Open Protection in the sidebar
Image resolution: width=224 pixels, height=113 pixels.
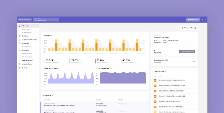pos(25,43)
